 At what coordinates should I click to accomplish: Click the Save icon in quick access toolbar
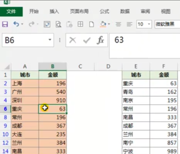point(5,24)
